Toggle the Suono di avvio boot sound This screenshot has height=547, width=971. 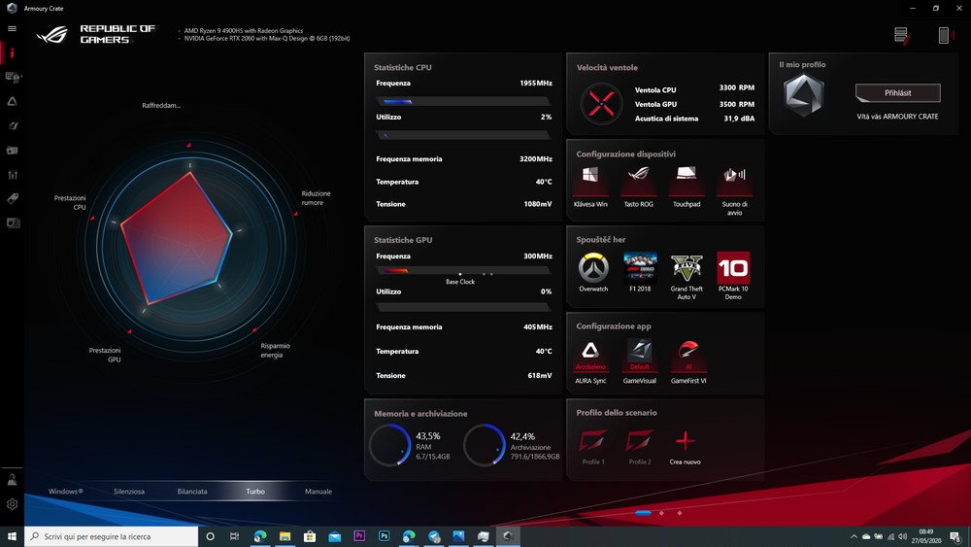pyautogui.click(x=734, y=177)
